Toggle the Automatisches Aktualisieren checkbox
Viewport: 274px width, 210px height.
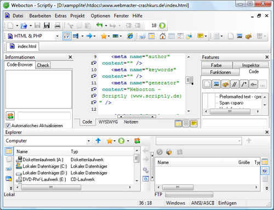tap(8, 126)
